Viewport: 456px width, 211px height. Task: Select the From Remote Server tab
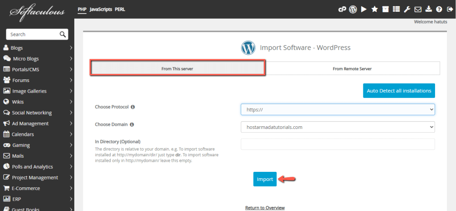352,69
